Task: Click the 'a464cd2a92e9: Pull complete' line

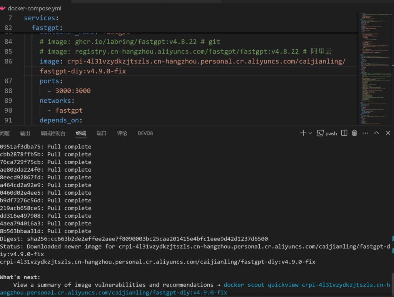Action: (46, 185)
